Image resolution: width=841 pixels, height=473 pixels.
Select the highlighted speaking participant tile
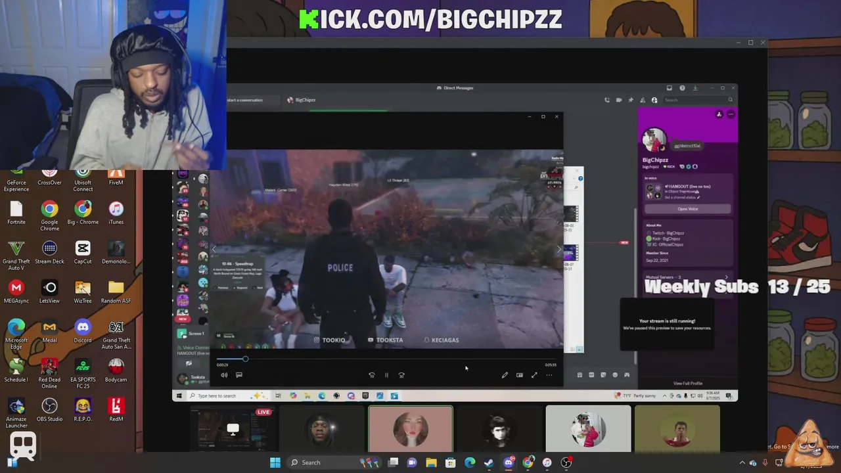(411, 429)
